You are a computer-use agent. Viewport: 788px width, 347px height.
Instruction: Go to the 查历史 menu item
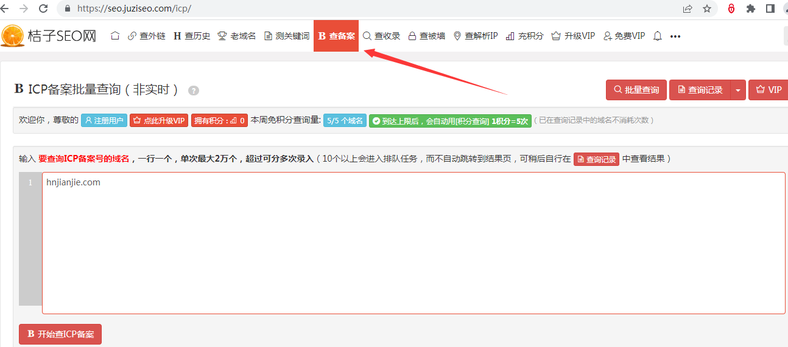192,36
